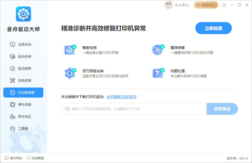Open 驱动搜索 page

23,68
